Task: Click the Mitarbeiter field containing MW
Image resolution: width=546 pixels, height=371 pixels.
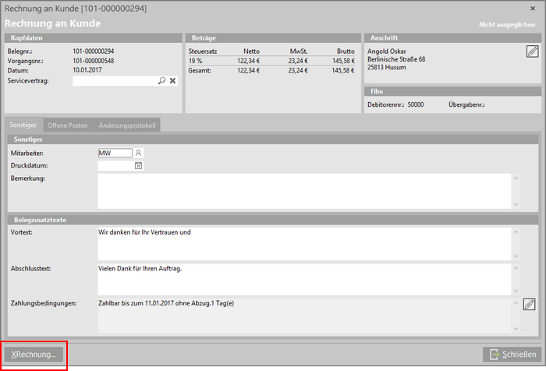Action: [114, 154]
